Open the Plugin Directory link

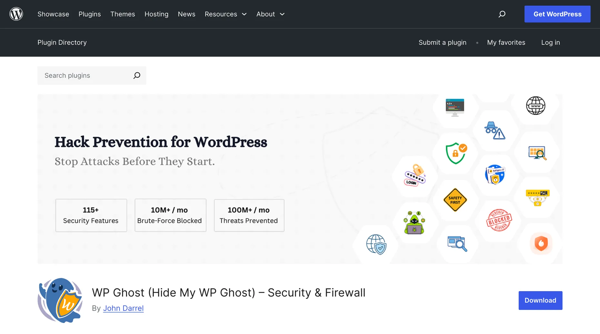click(62, 42)
